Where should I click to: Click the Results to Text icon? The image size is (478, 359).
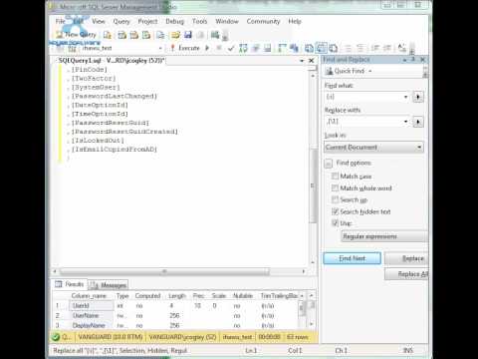point(309,49)
